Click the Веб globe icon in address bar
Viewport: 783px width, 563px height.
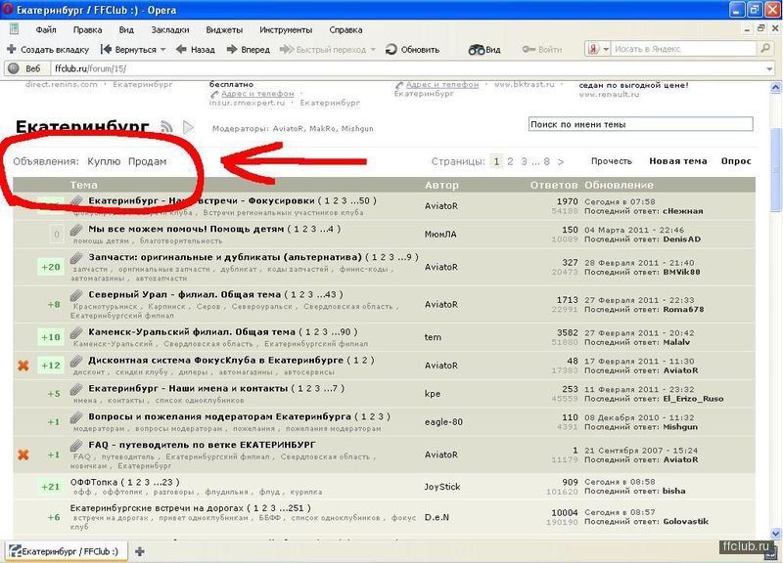(14, 68)
